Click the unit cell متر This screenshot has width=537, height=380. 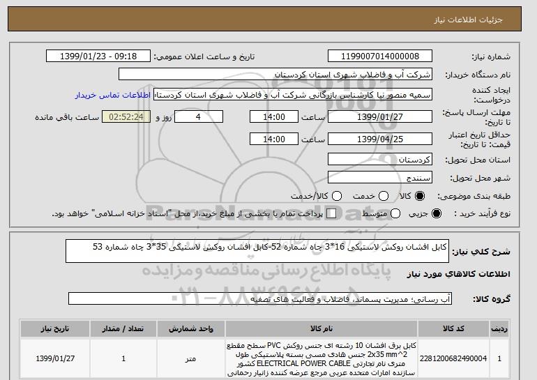click(x=191, y=358)
